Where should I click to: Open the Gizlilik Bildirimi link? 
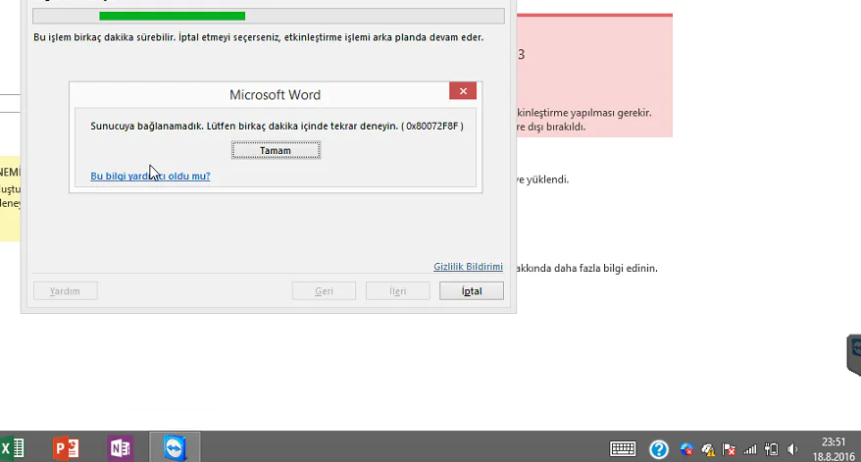click(468, 267)
